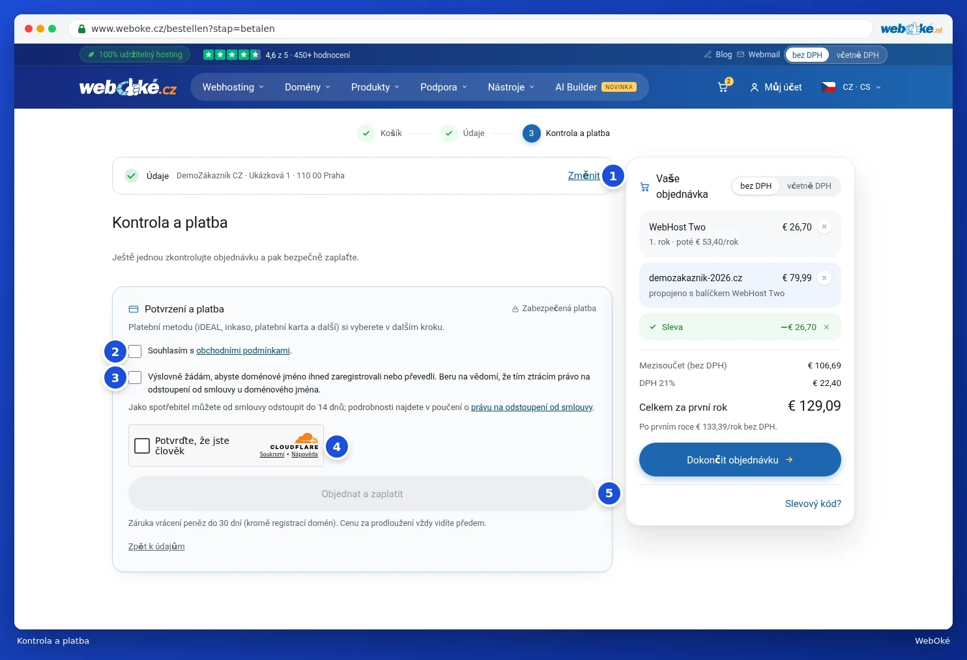Remove the Sleva discount row
Image resolution: width=967 pixels, height=660 pixels.
pyautogui.click(x=826, y=327)
